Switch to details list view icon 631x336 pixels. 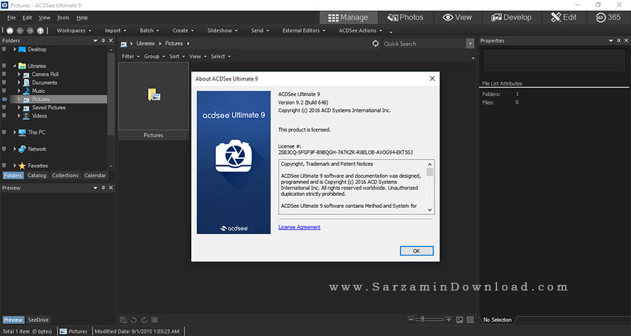(x=470, y=319)
